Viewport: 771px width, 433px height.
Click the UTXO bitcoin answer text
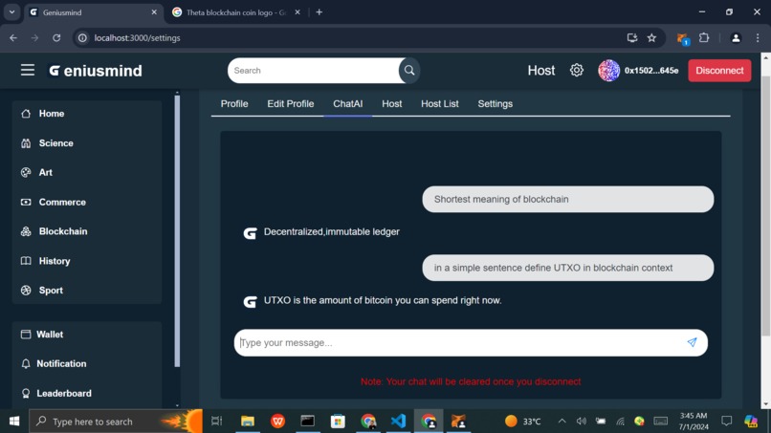pyautogui.click(x=383, y=300)
